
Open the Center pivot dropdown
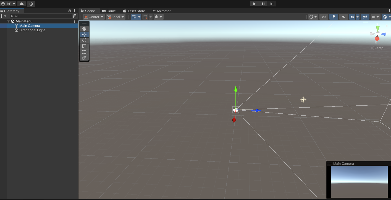[x=94, y=17]
